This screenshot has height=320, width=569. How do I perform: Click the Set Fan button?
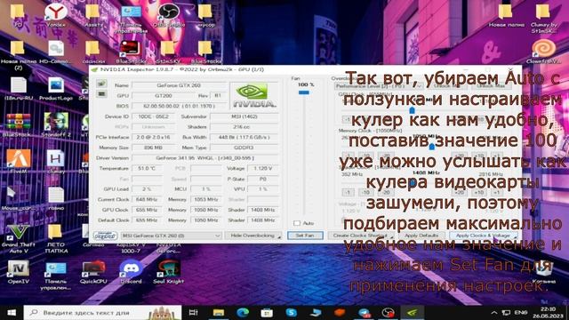click(305, 236)
